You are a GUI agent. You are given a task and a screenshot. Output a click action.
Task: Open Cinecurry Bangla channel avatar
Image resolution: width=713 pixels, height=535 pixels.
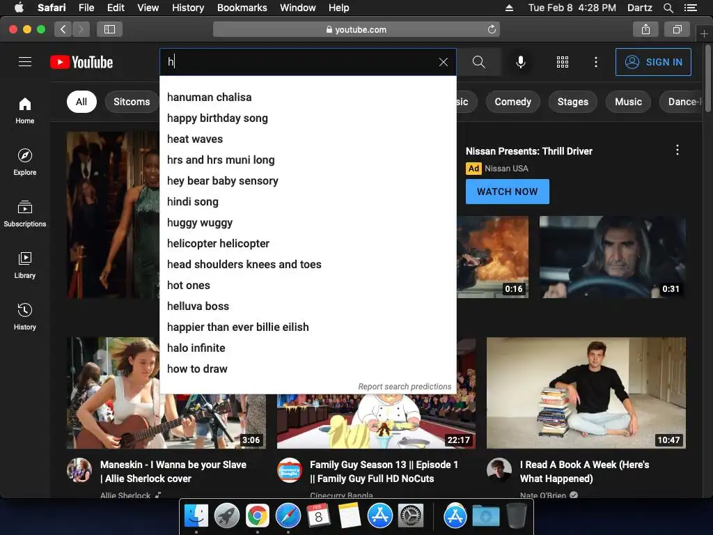pos(289,470)
